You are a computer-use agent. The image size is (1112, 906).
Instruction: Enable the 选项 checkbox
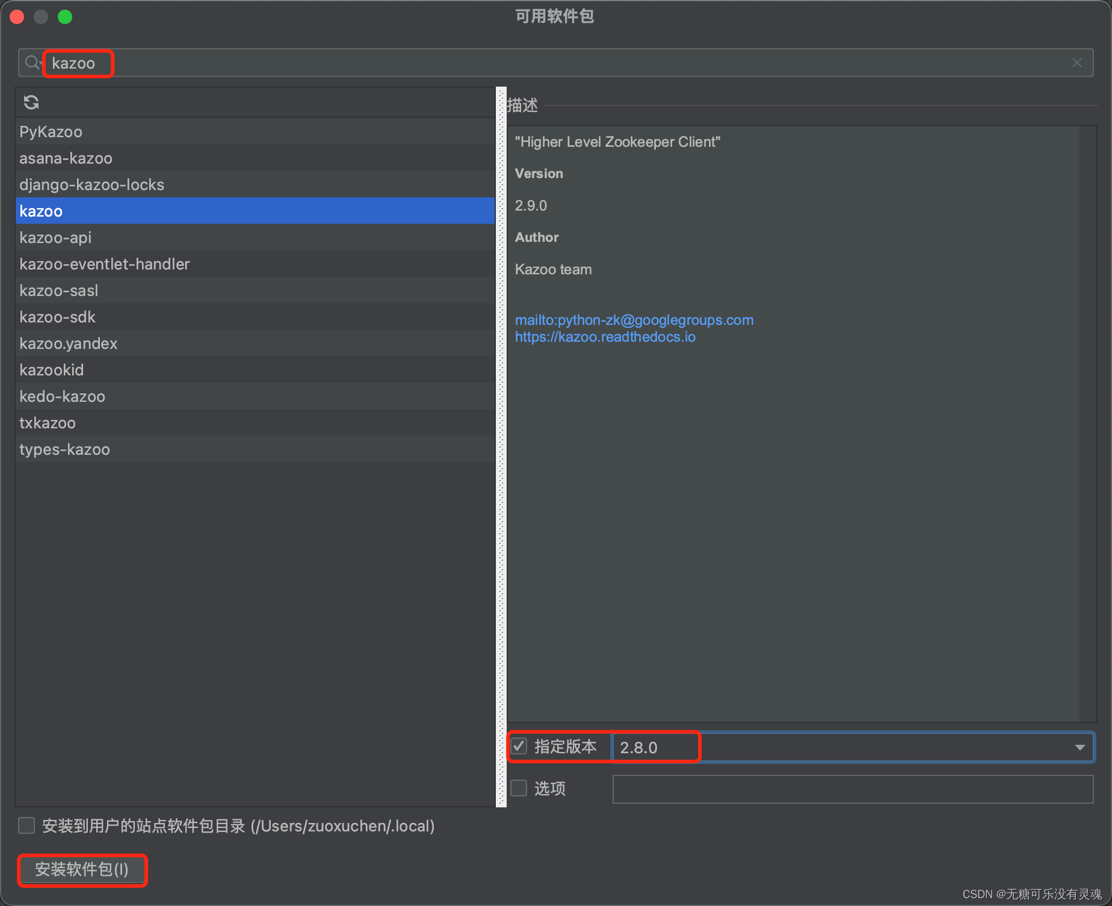coord(519,788)
